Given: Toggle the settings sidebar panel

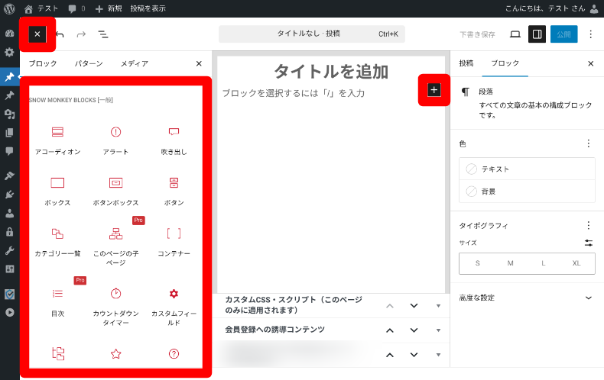Looking at the screenshot, I should click(x=537, y=34).
